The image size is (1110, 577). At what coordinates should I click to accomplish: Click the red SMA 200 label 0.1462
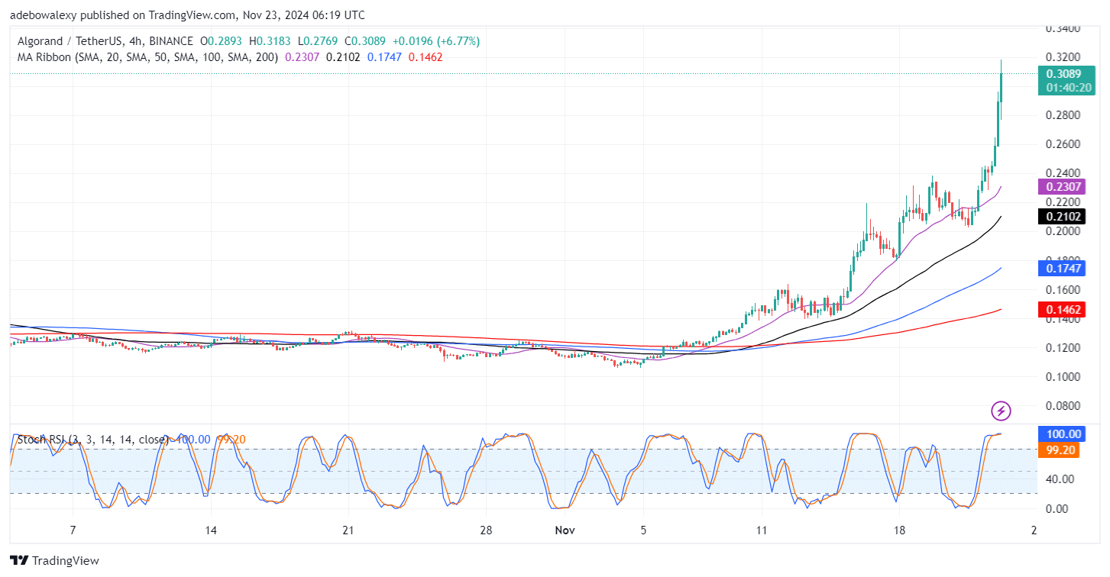pos(1063,309)
